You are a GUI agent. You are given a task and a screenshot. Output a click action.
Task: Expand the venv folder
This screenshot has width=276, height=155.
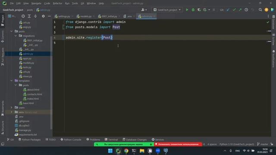point(12,112)
